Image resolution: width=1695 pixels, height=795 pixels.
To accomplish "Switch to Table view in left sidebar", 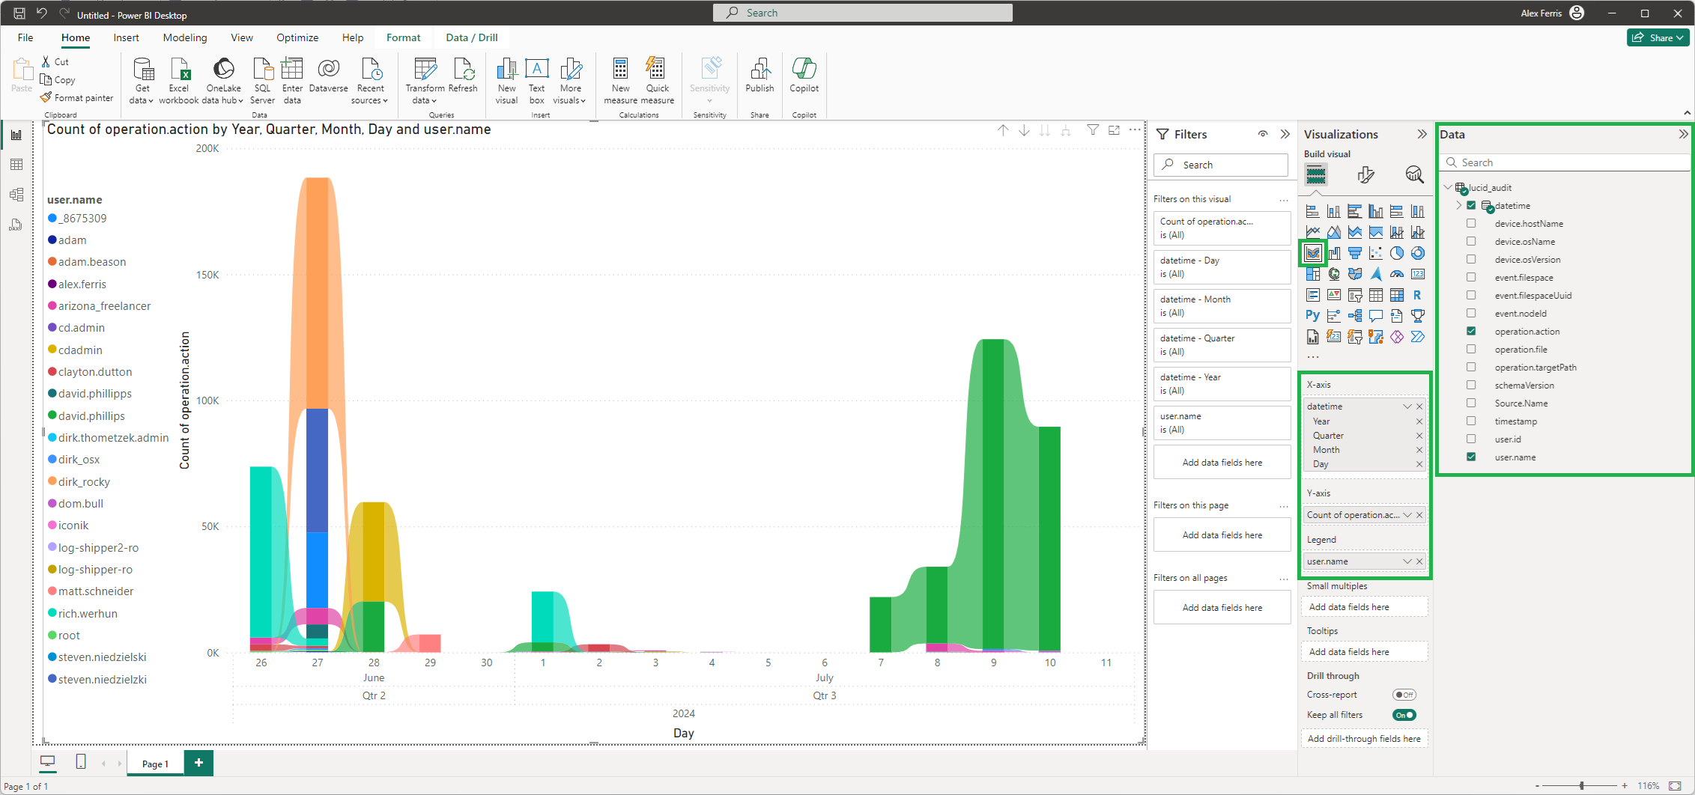I will click(16, 165).
